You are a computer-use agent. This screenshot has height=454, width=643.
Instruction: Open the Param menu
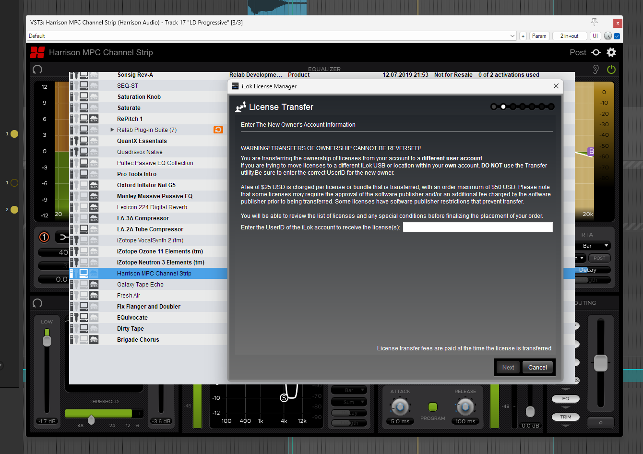[539, 36]
